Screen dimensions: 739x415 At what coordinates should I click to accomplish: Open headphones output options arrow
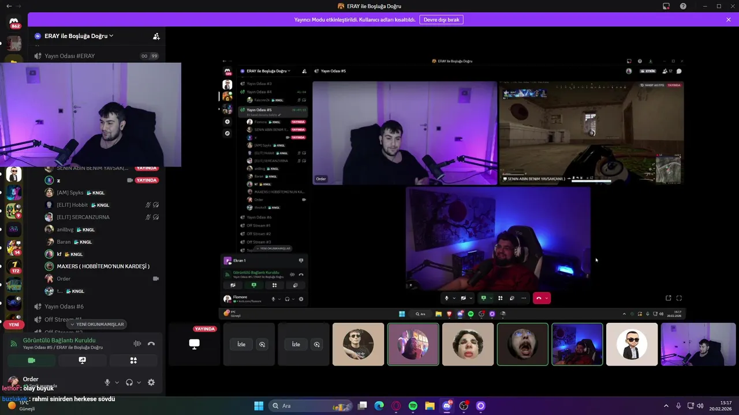coord(139,382)
